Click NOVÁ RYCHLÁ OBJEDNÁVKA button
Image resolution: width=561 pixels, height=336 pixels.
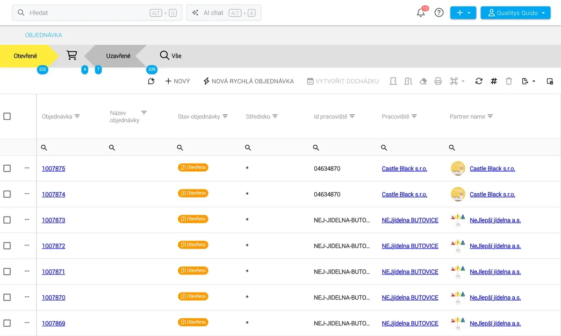pyautogui.click(x=248, y=81)
